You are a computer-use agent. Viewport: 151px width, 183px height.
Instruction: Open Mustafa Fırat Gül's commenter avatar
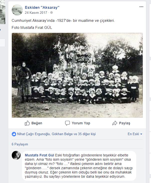click(x=16, y=155)
